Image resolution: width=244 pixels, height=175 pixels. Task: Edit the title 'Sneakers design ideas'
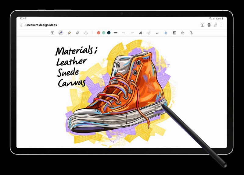click(x=41, y=25)
